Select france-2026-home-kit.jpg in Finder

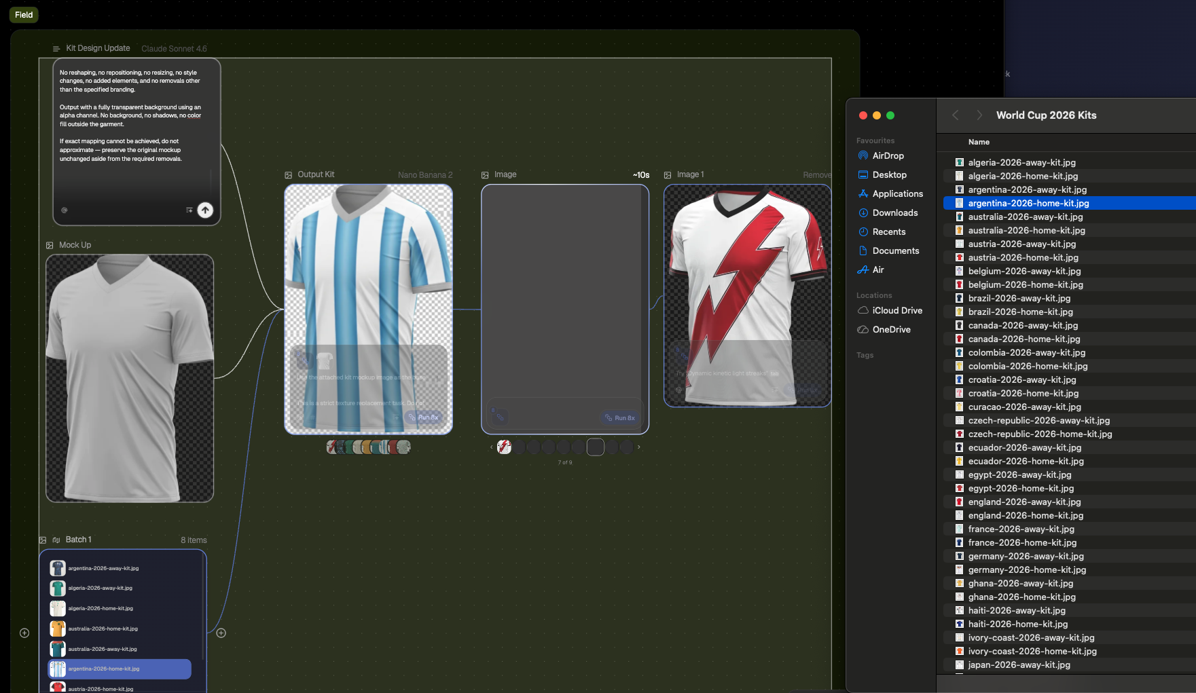[x=1070, y=543]
